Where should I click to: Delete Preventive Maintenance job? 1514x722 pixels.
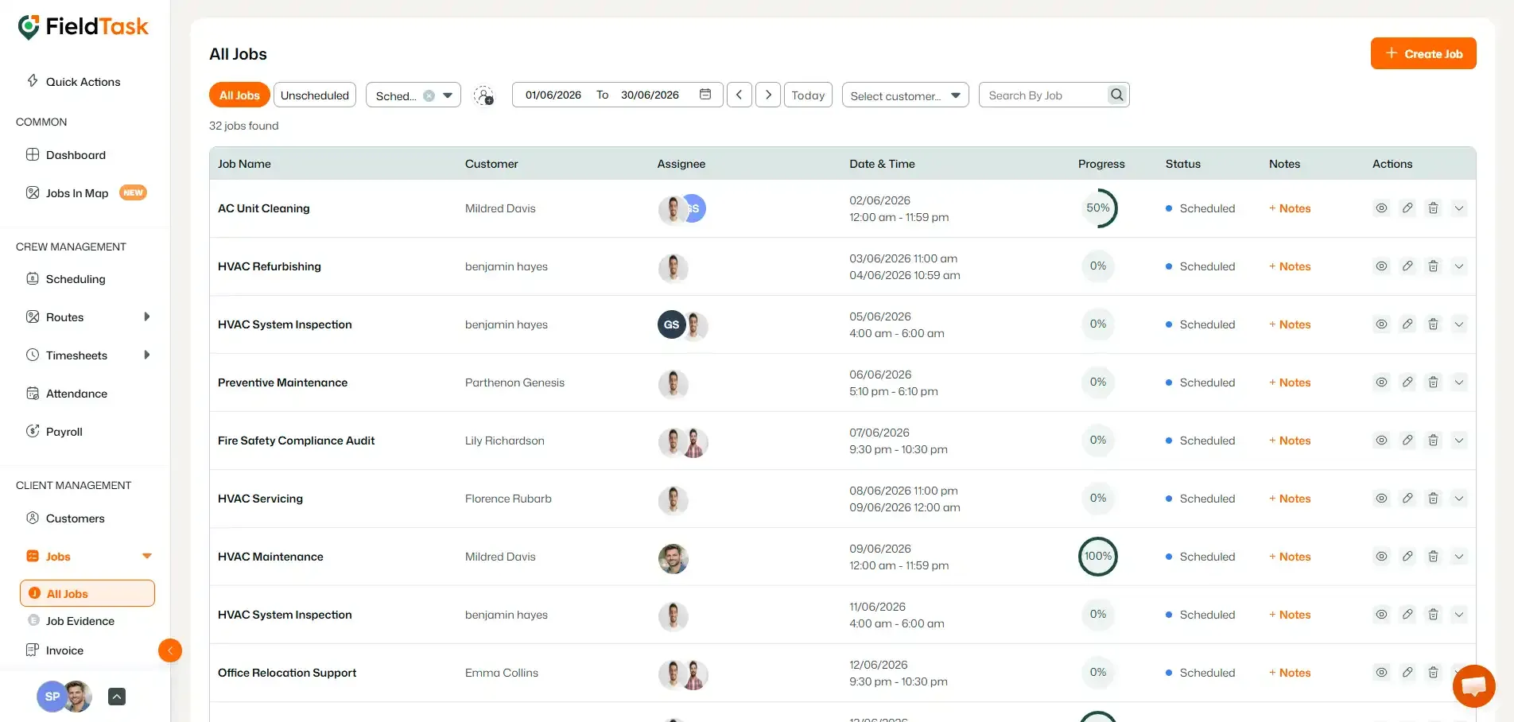[1433, 382]
